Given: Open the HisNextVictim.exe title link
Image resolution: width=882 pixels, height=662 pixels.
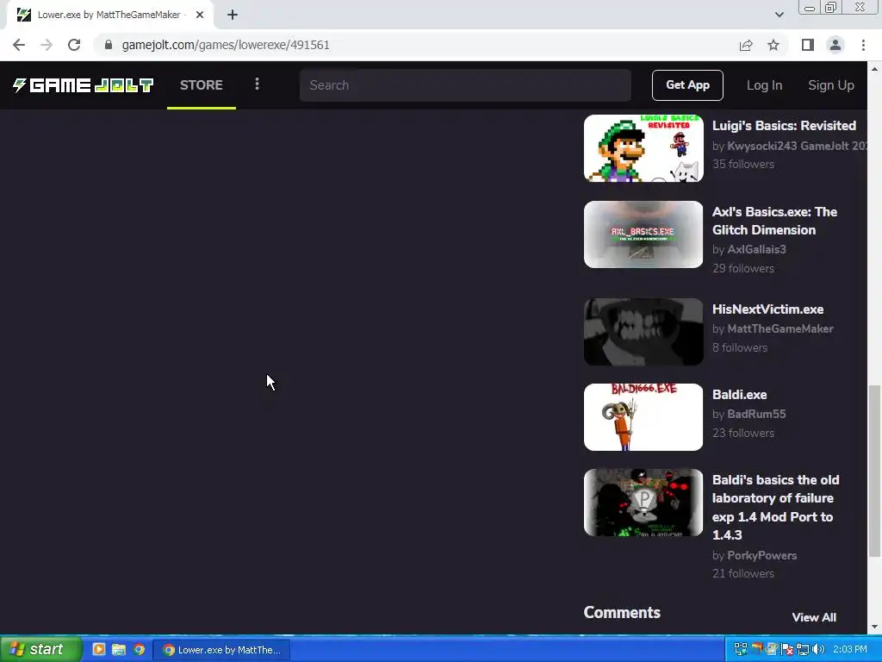Looking at the screenshot, I should pos(767,309).
